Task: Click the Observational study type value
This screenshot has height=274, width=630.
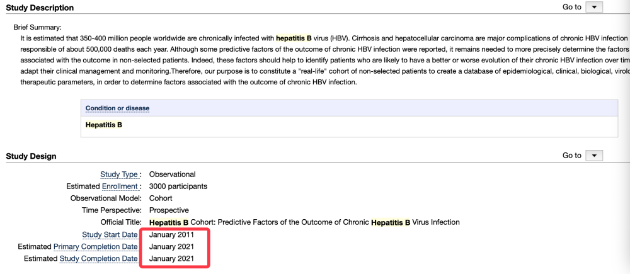Action: (x=173, y=174)
